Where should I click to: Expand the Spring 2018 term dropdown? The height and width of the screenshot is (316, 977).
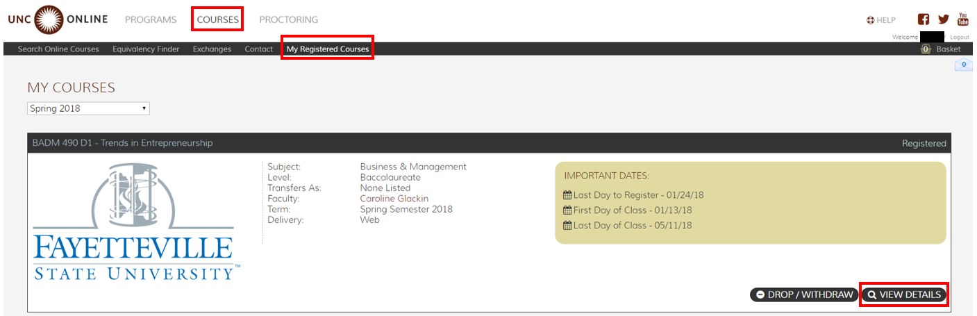pyautogui.click(x=88, y=108)
